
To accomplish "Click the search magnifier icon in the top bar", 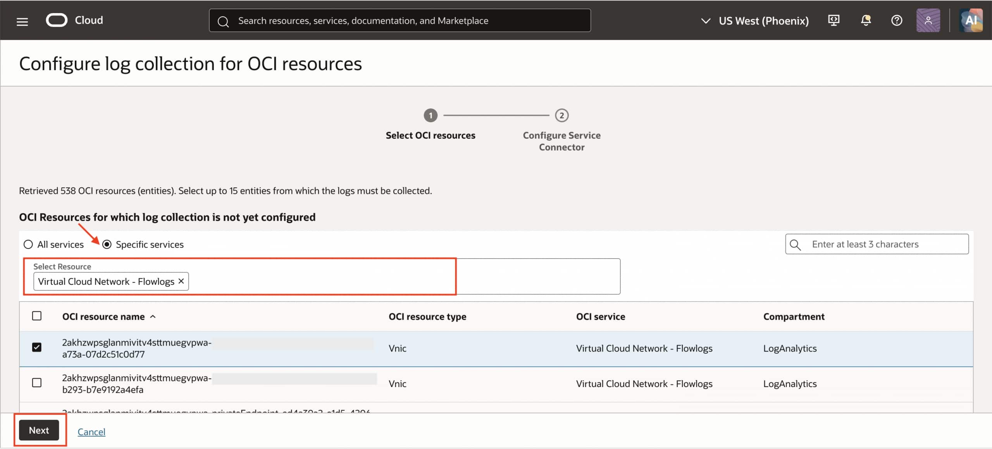I will tap(223, 21).
